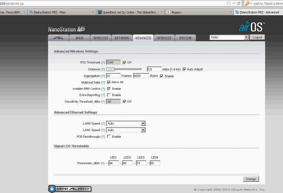Image resolution: width=283 pixels, height=193 pixels.
Task: Toggle the Distance Auto Adjust checkbox
Action: [x=184, y=69]
